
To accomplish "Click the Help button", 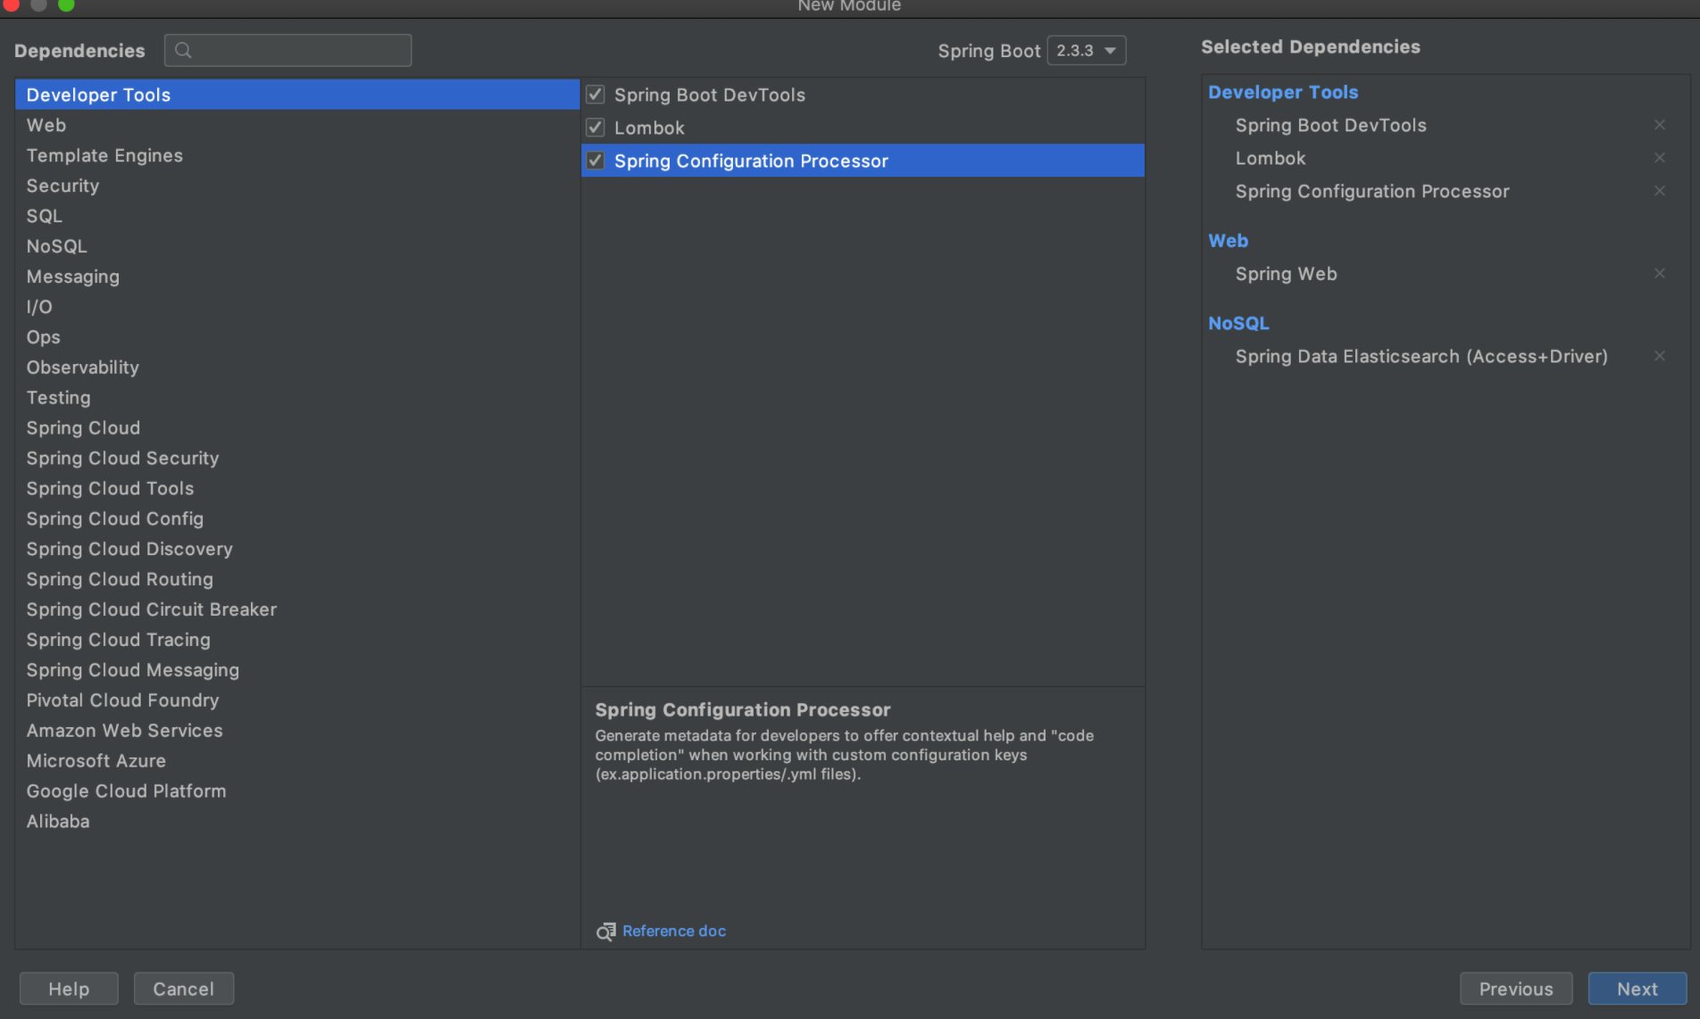I will [69, 989].
